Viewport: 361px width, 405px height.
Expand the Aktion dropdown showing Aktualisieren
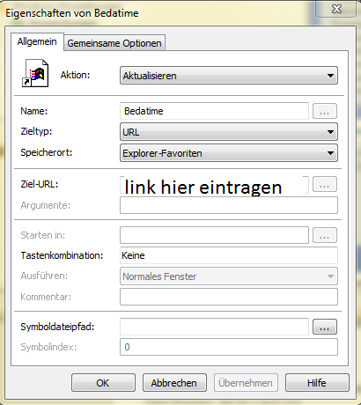(229, 76)
